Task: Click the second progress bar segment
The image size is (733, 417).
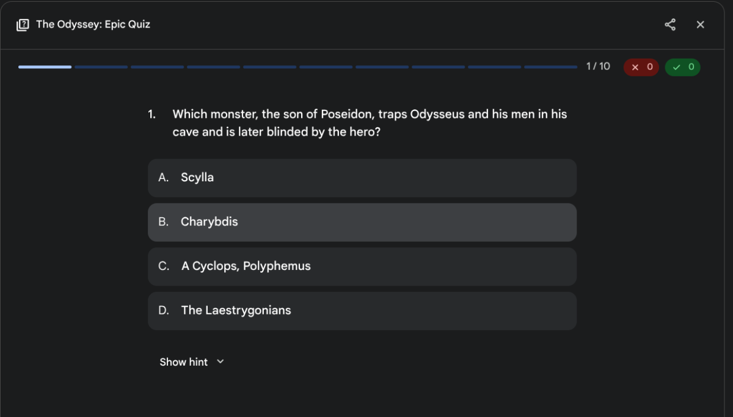Action: [x=101, y=67]
